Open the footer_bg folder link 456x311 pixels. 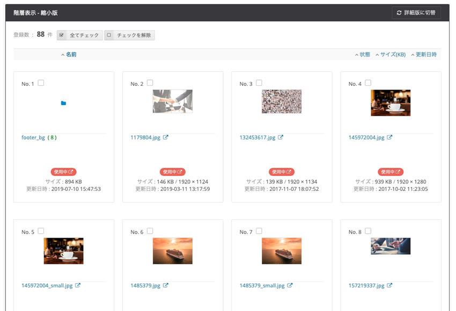pos(33,137)
